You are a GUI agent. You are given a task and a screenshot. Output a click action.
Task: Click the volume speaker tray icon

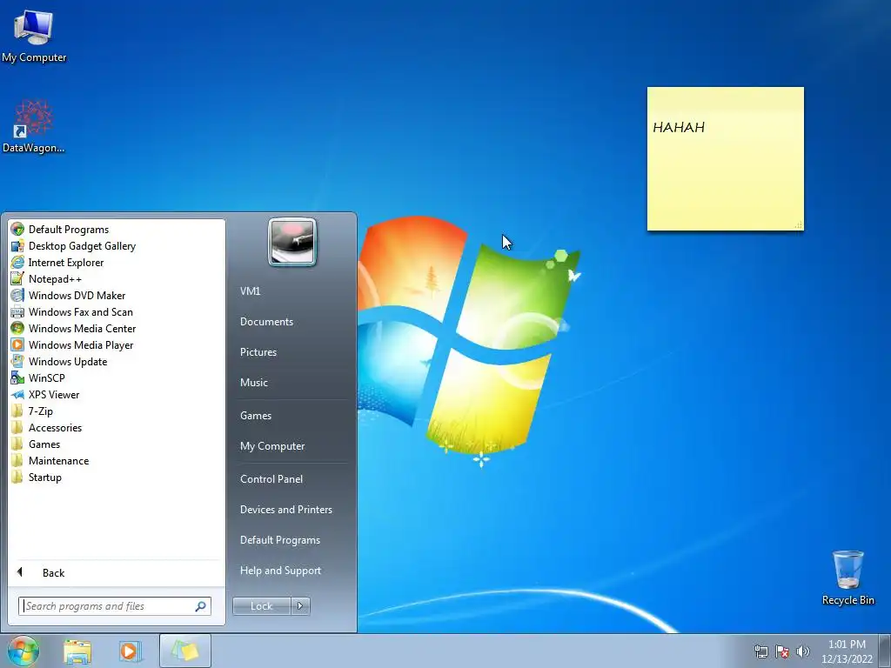pyautogui.click(x=803, y=651)
